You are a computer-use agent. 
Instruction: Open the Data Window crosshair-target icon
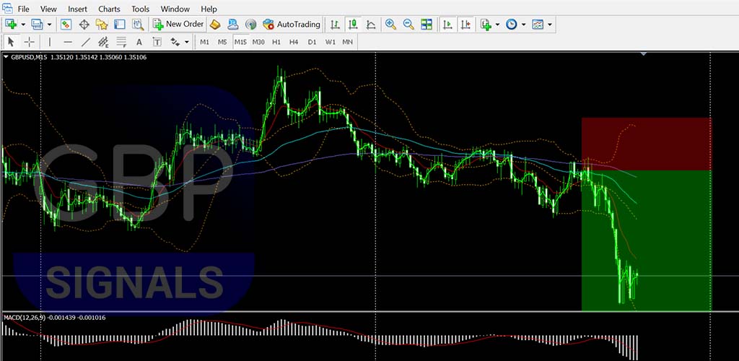tap(84, 24)
